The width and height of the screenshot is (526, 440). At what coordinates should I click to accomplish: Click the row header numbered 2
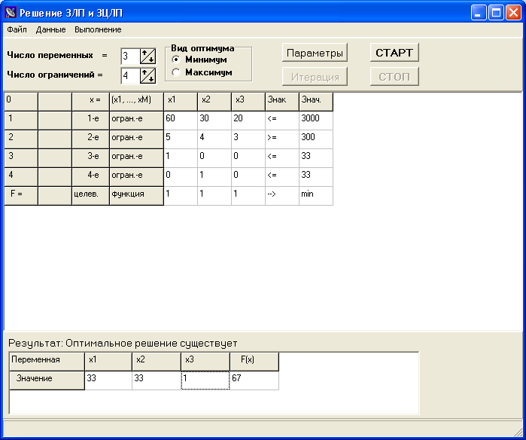point(21,139)
